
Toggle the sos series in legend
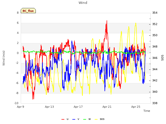point(99,119)
